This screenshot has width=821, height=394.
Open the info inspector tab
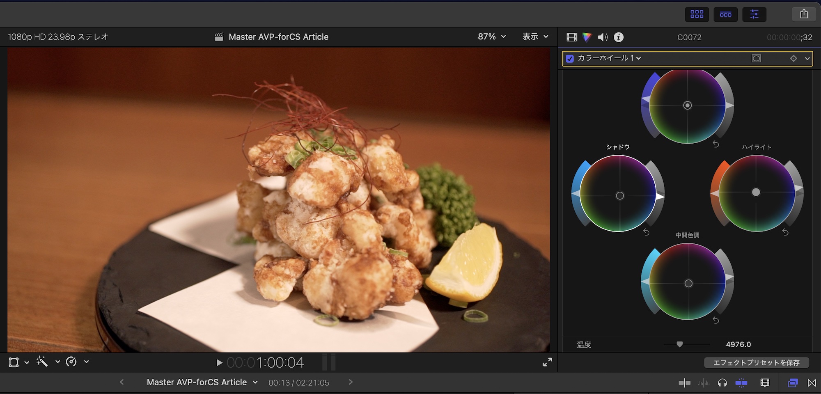pos(619,37)
